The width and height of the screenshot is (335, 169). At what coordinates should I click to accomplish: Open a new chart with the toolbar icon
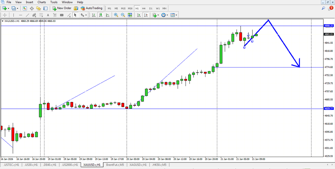4,8
